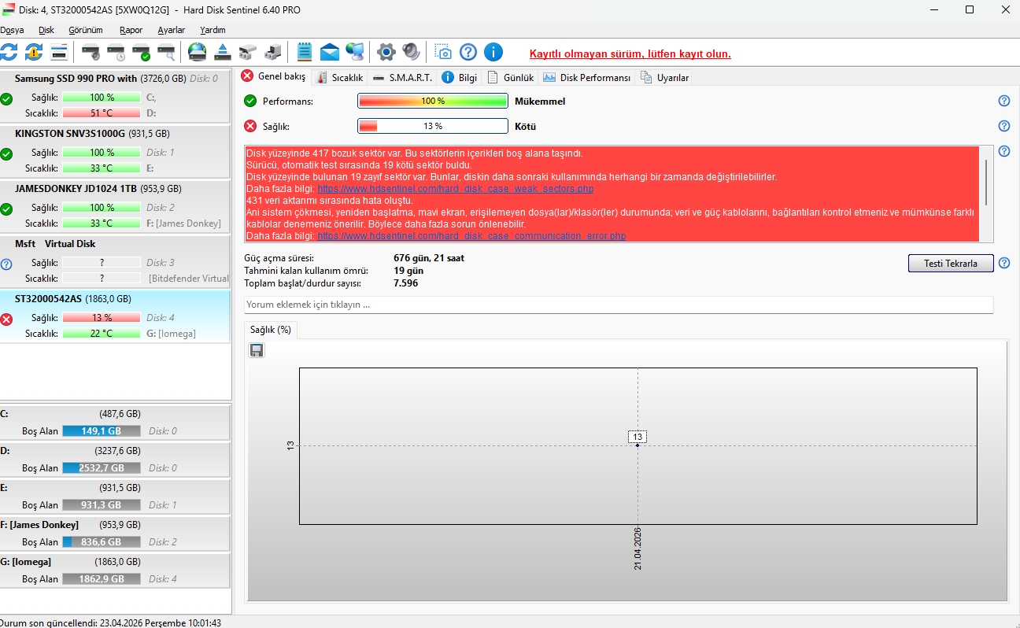Click the help icon beside the red message box

coord(1004,152)
